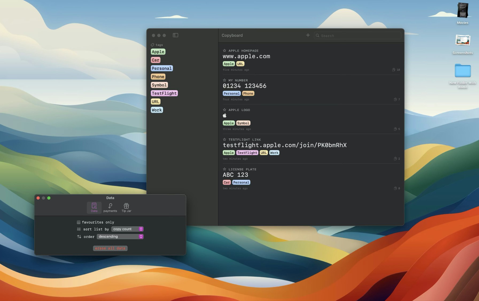479x301 pixels.
Task: Close the Data preferences window
Action: [x=38, y=198]
